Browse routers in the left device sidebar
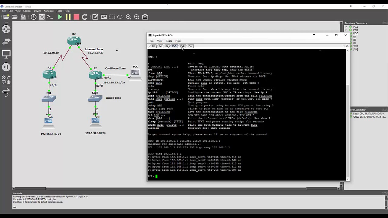 [6, 29]
